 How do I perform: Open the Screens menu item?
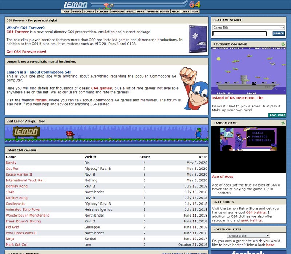(103, 12)
